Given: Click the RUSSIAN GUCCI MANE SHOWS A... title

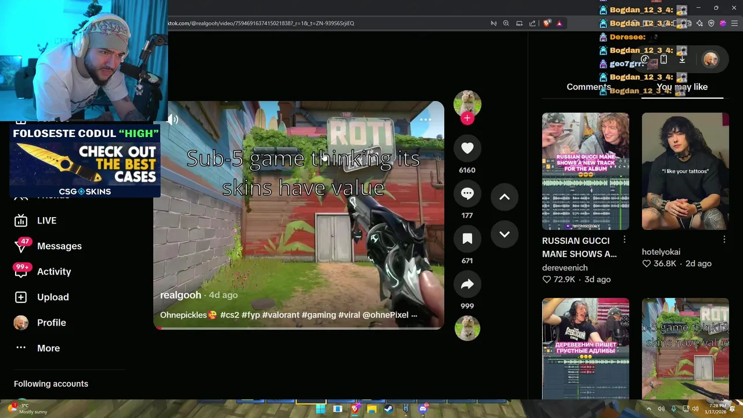Looking at the screenshot, I should (x=579, y=247).
